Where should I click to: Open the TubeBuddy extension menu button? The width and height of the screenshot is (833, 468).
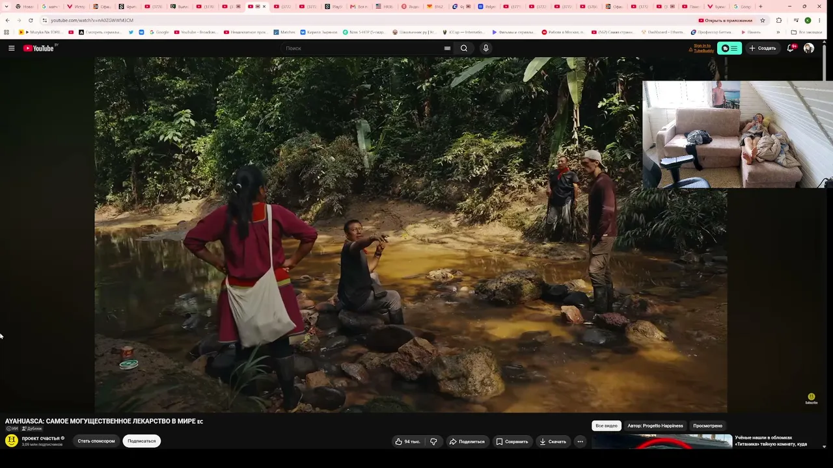coord(730,48)
